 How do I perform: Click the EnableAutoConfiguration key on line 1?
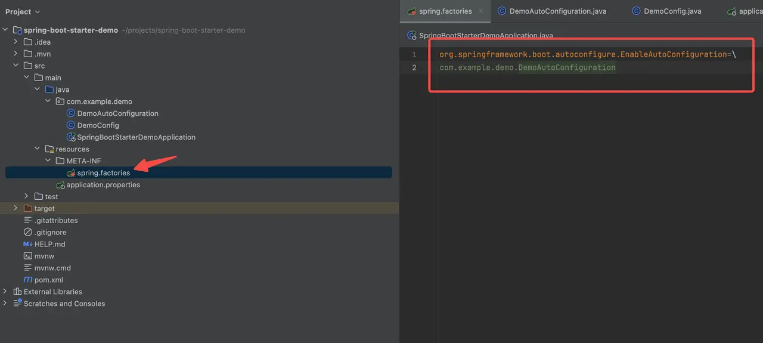tap(584, 54)
